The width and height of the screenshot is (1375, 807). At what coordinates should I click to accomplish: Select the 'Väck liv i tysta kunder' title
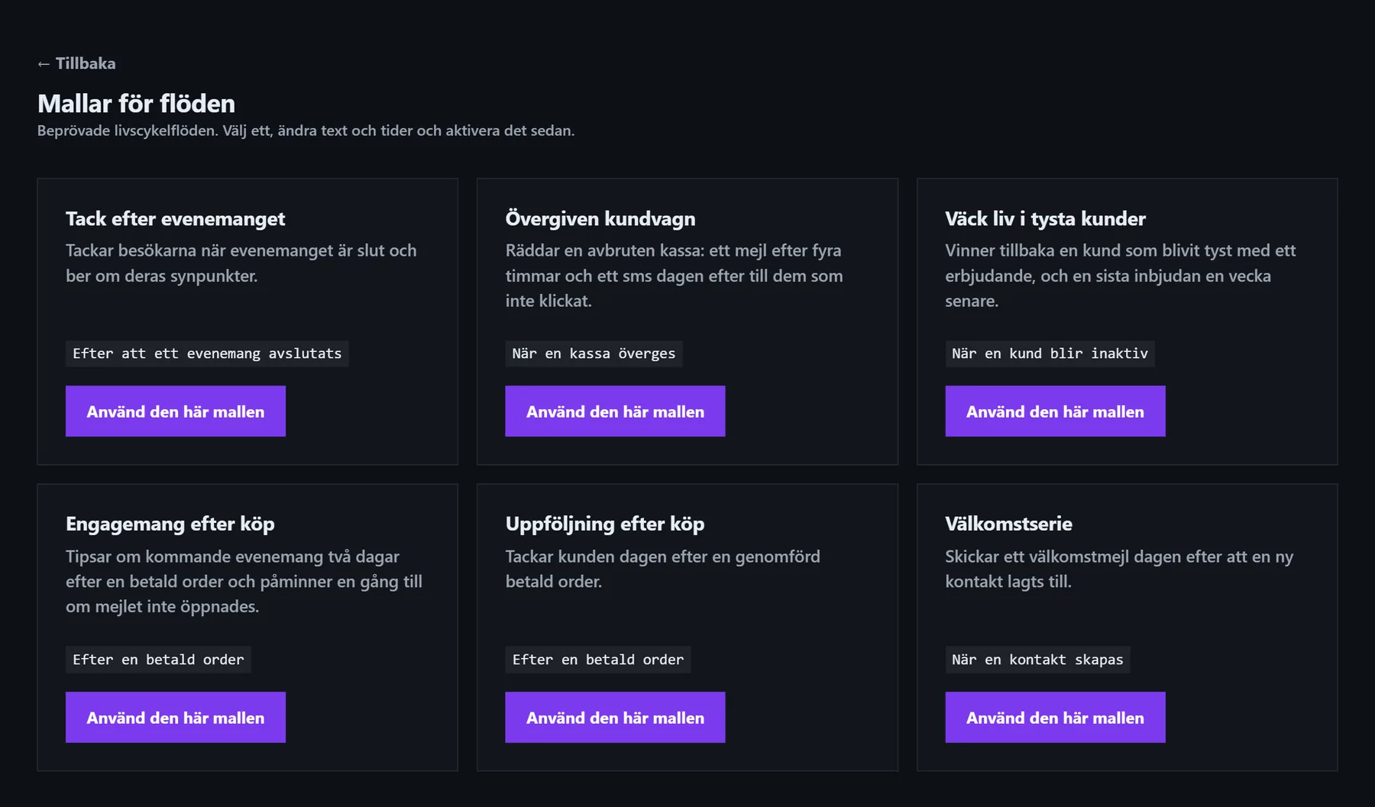pos(1045,219)
